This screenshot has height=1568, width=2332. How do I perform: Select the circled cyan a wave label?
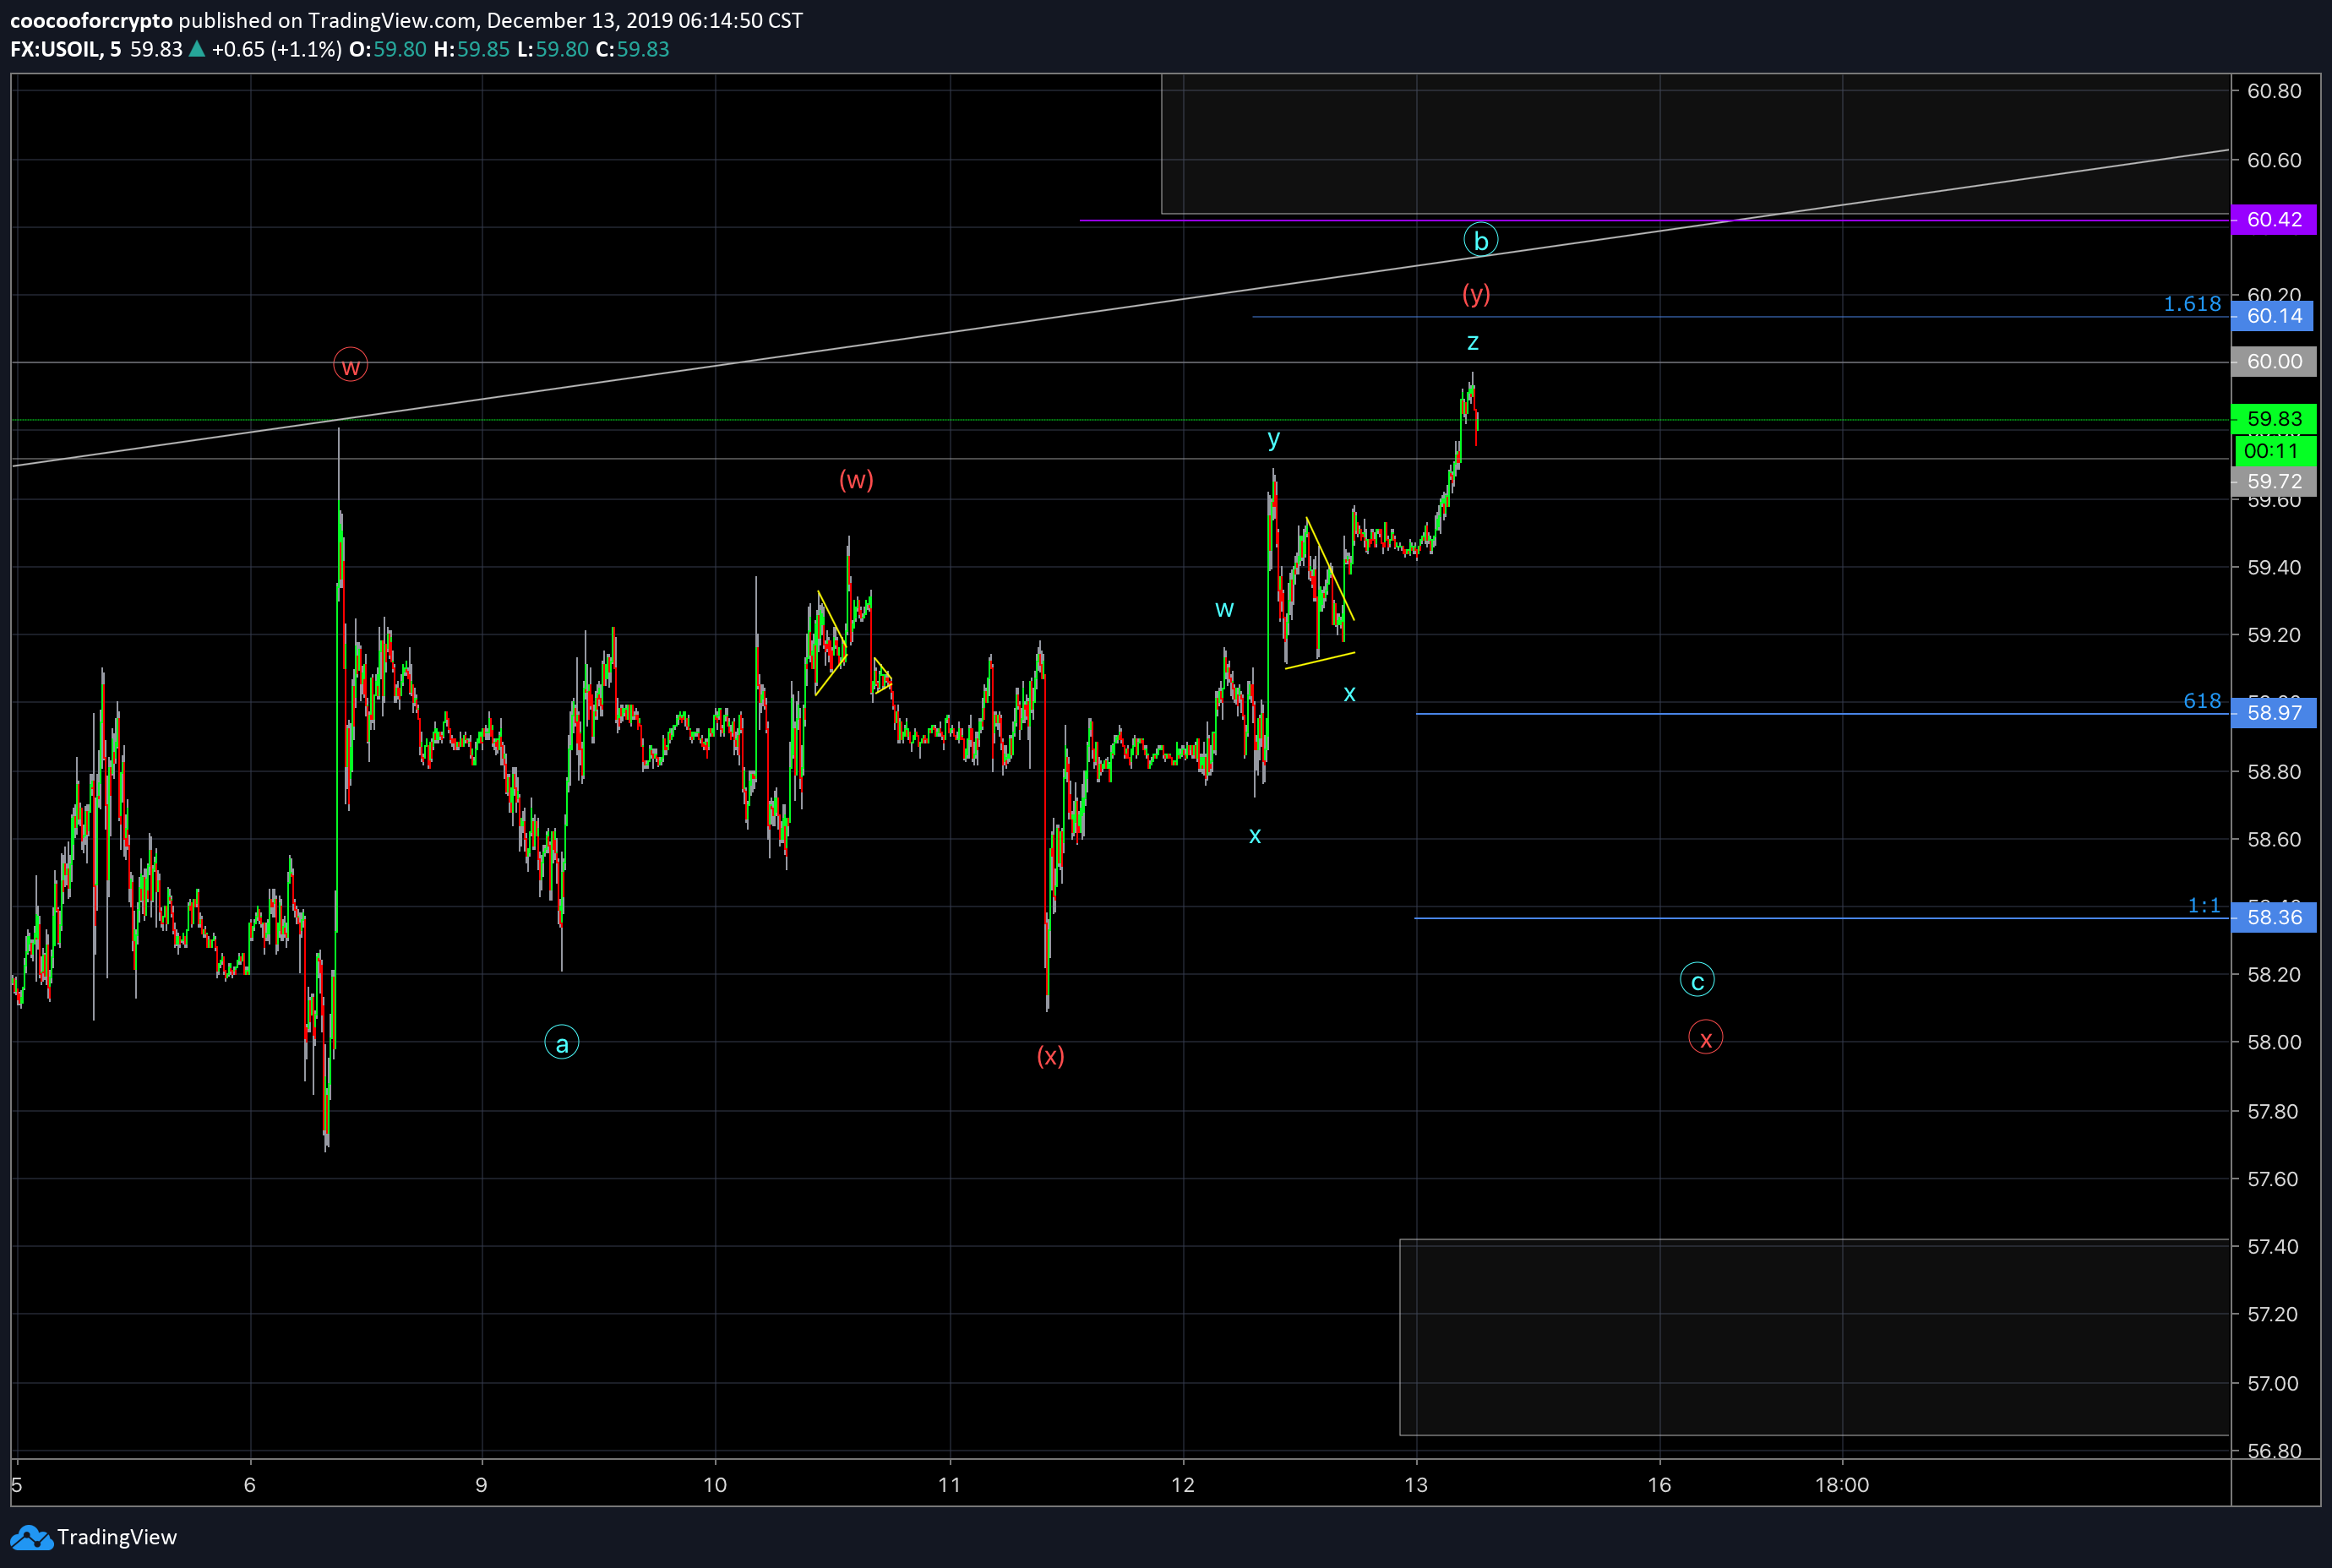pos(562,1043)
